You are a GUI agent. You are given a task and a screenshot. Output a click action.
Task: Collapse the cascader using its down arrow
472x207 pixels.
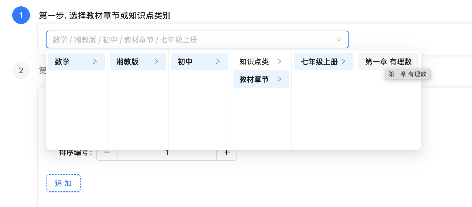339,39
